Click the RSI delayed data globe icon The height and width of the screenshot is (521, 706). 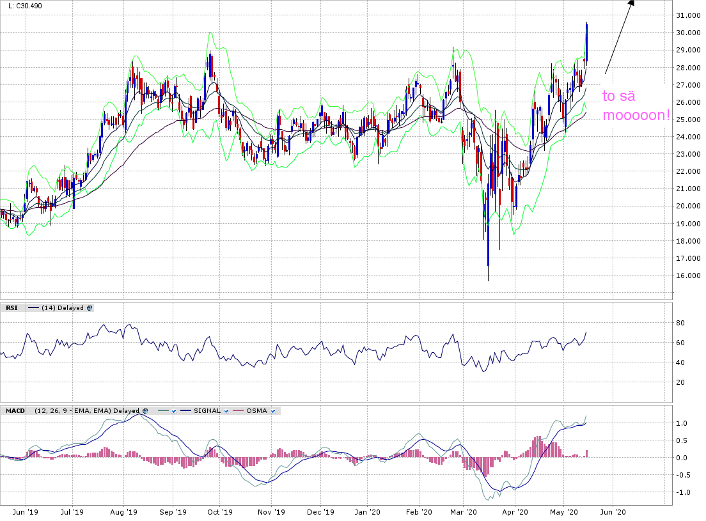click(90, 307)
